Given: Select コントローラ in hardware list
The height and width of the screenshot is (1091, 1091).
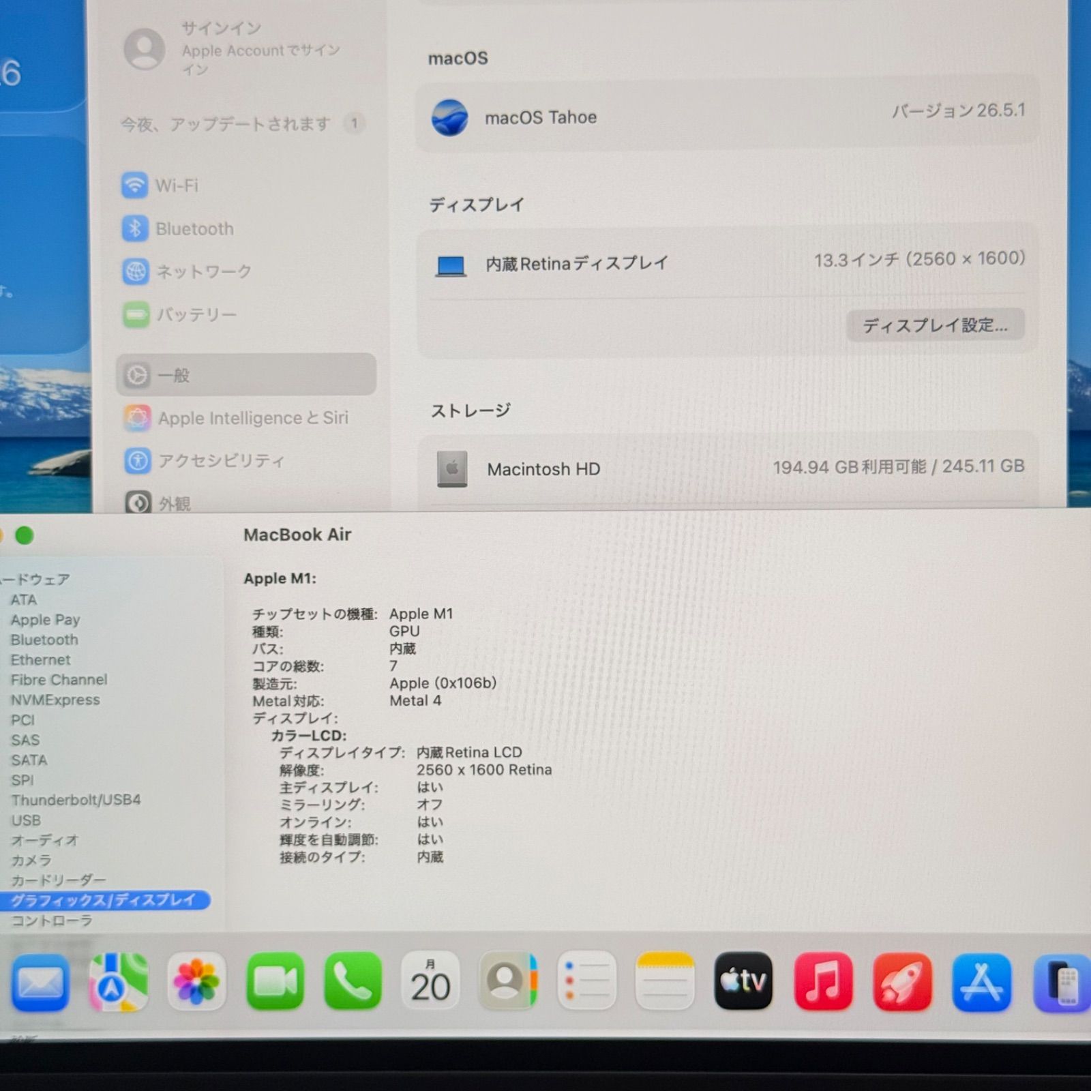Looking at the screenshot, I should (x=51, y=921).
